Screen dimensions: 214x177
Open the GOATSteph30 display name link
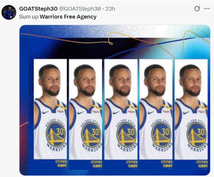click(x=38, y=9)
